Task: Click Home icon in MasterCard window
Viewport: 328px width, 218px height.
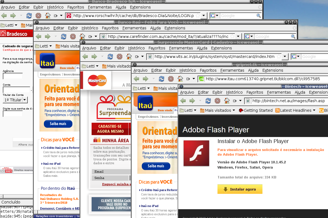Action: coord(129,56)
